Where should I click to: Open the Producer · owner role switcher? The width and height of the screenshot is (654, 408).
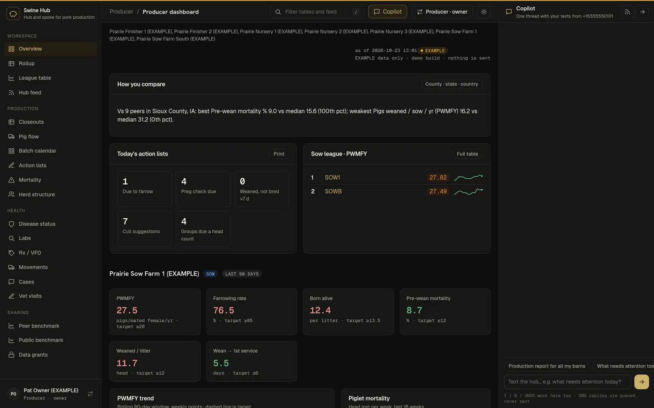tap(442, 12)
